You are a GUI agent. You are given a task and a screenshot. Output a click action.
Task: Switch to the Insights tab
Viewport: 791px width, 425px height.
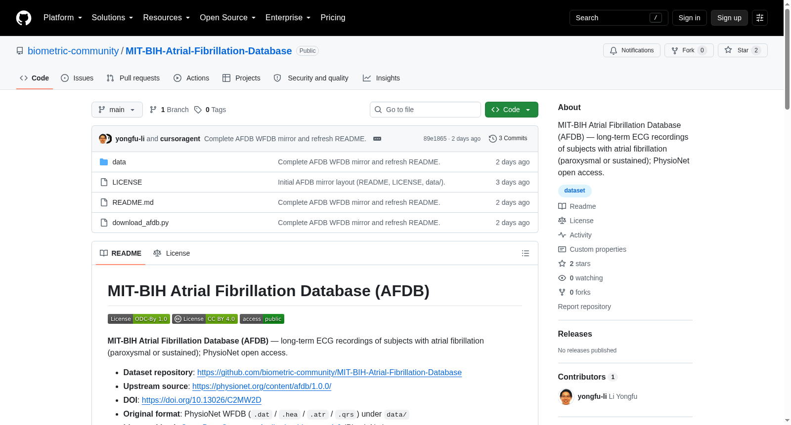[381, 78]
